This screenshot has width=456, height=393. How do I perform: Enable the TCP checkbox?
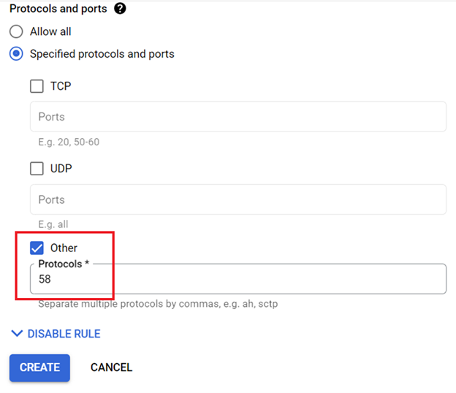(37, 86)
